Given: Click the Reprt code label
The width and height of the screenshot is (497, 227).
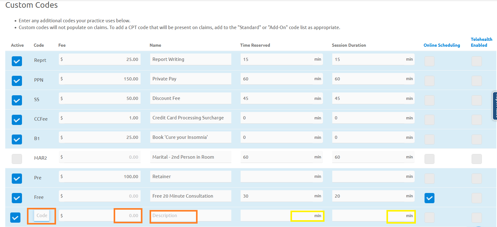Looking at the screenshot, I should [40, 61].
